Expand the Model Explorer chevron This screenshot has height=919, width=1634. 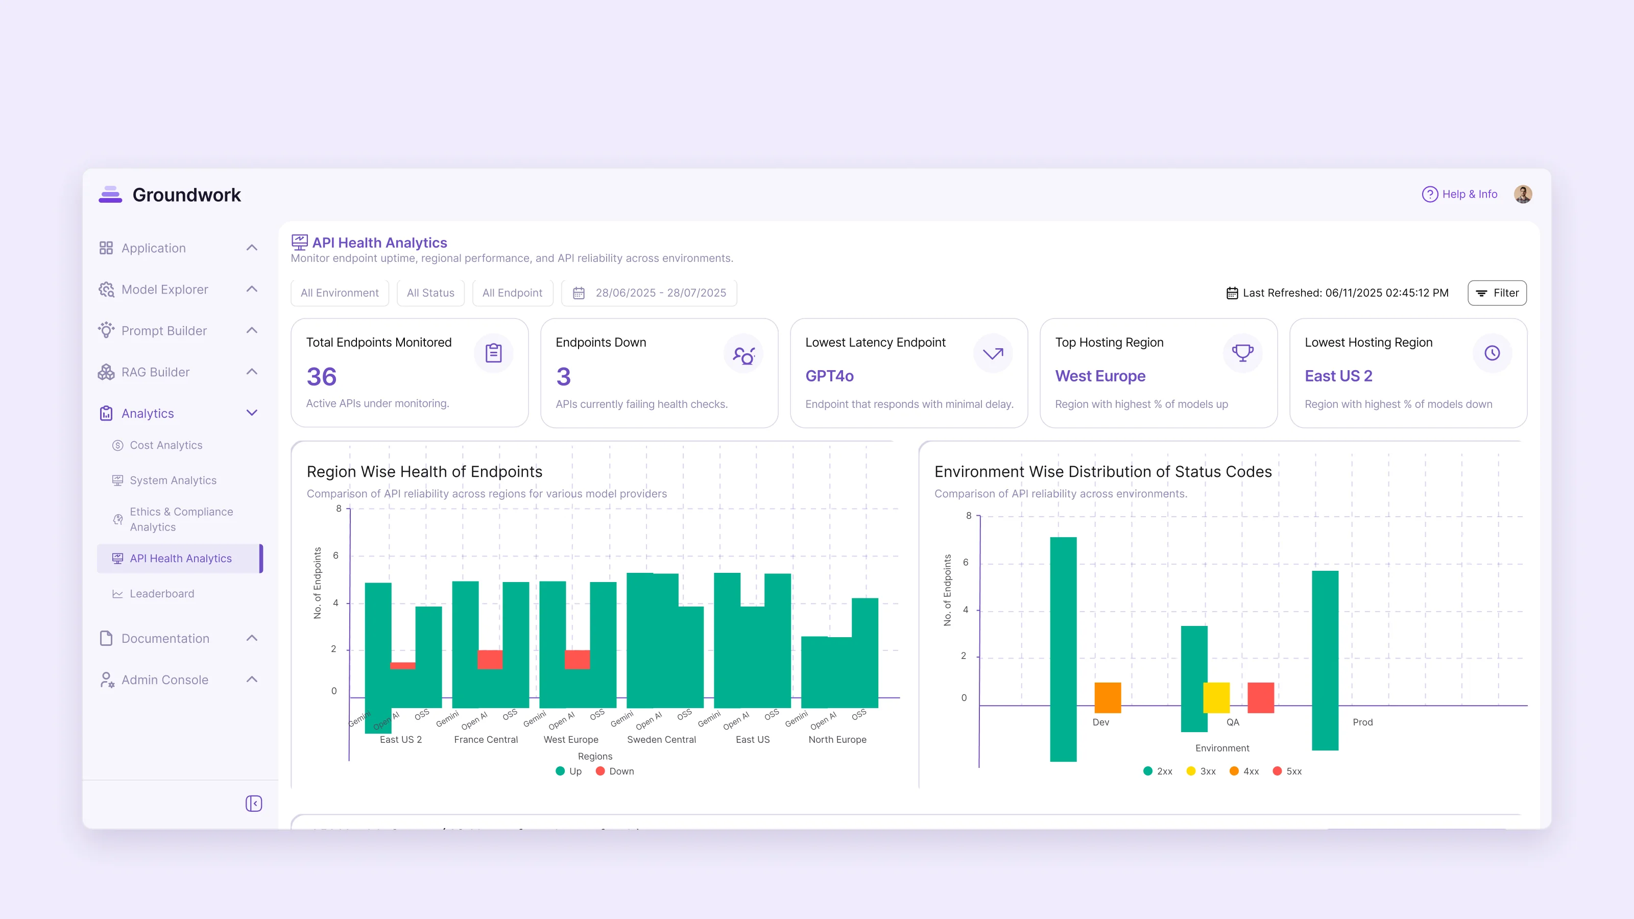coord(252,289)
